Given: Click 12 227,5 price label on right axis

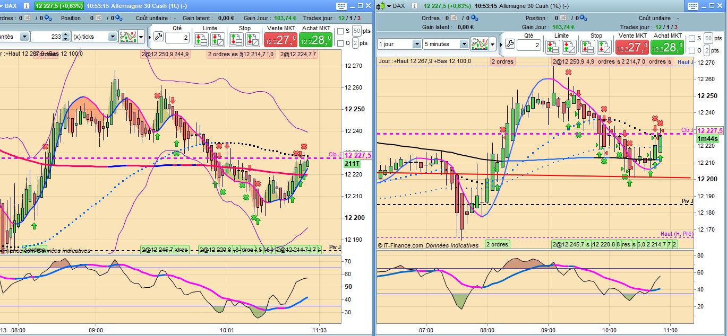Looking at the screenshot, I should (709, 131).
